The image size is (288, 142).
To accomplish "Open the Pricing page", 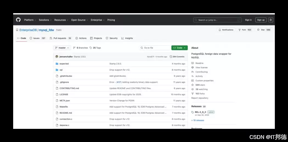I will click(111, 20).
